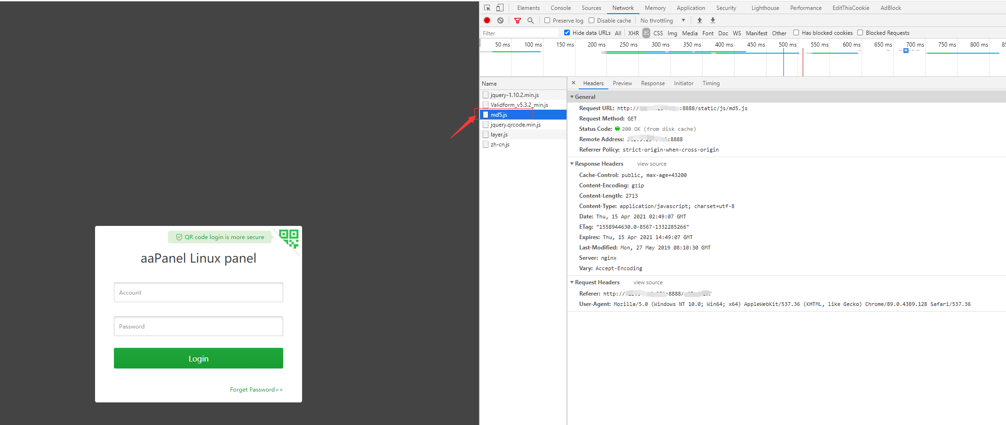Toggle the red filter funnel icon

click(x=518, y=21)
